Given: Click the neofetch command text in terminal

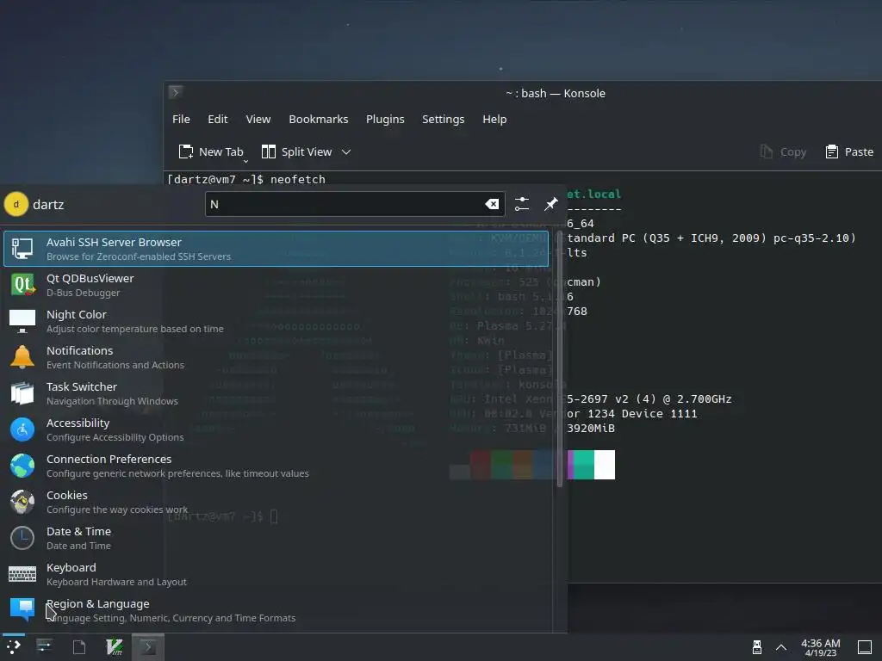Looking at the screenshot, I should (297, 179).
